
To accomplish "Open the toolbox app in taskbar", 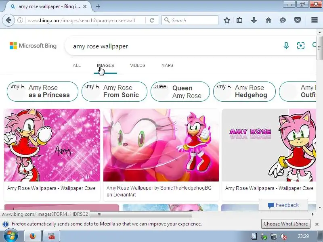I will [51, 236].
